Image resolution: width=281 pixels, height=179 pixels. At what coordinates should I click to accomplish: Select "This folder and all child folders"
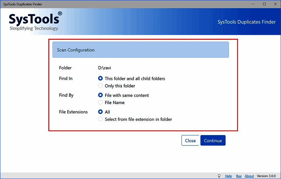click(101, 79)
